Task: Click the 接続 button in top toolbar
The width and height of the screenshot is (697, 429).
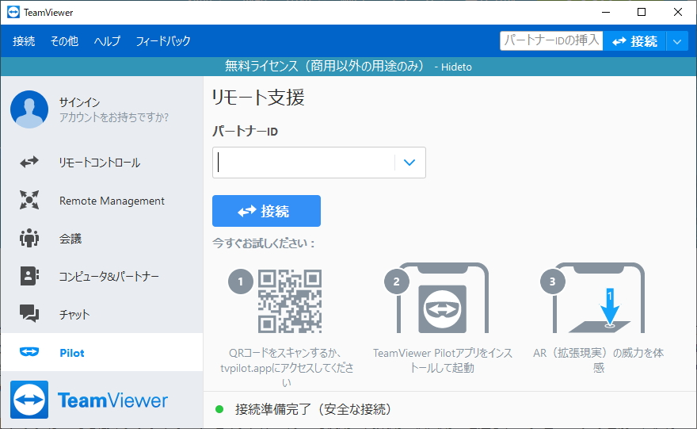Action: click(634, 41)
